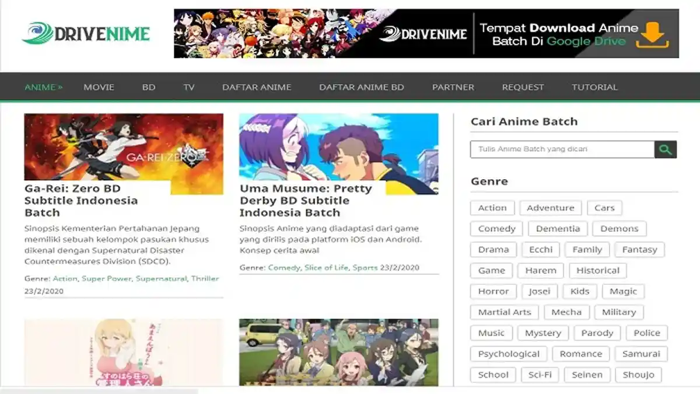The width and height of the screenshot is (700, 394).
Task: Select the Parody genre tag
Action: (597, 333)
